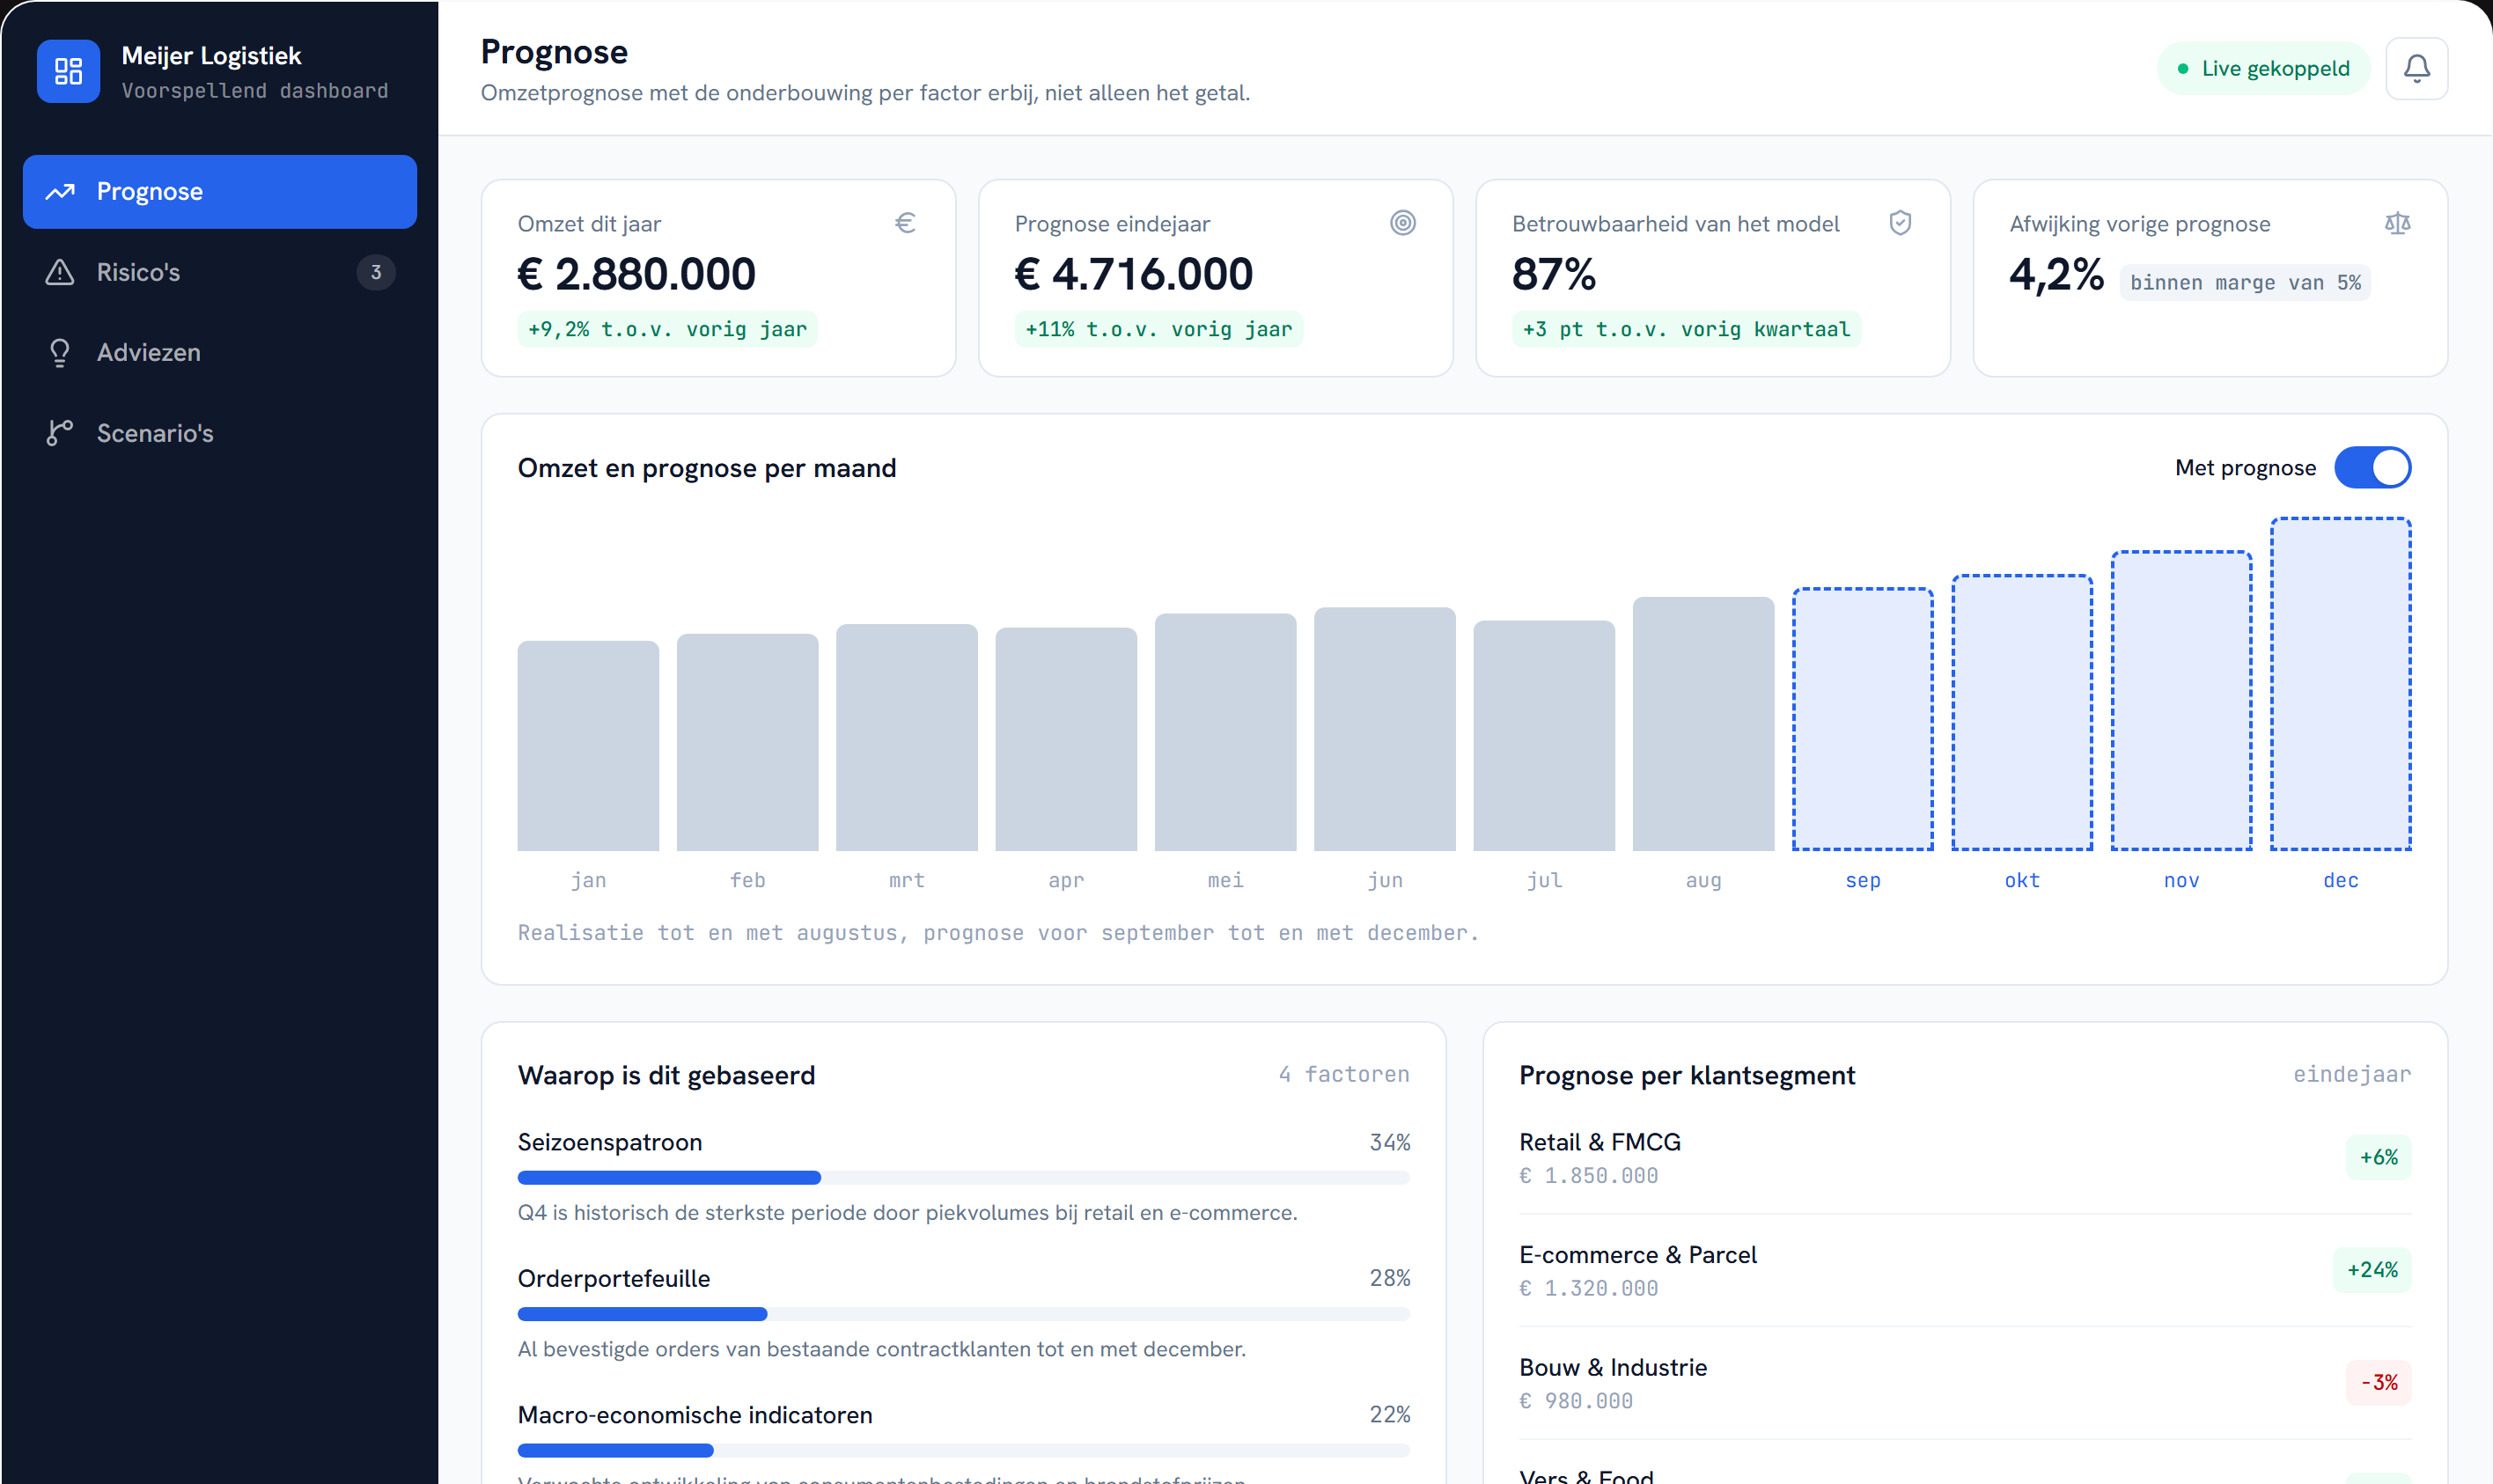Click the branch icon beside Scenario's
Viewport: 2493px width, 1484px height.
tap(60, 433)
